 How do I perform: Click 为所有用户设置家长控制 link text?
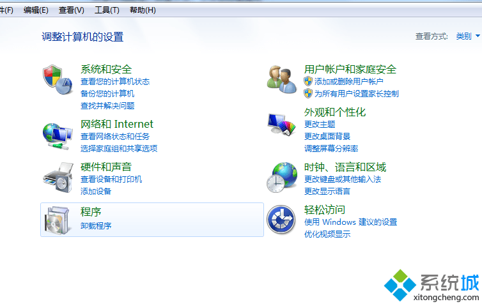pos(356,94)
